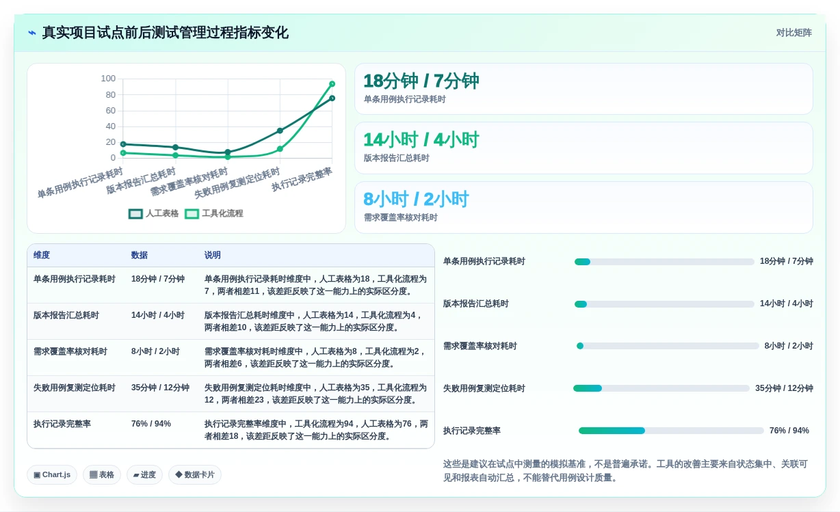This screenshot has height=512, width=840.
Task: Click table value 35分钟 / 12分钟
Action: 160,388
